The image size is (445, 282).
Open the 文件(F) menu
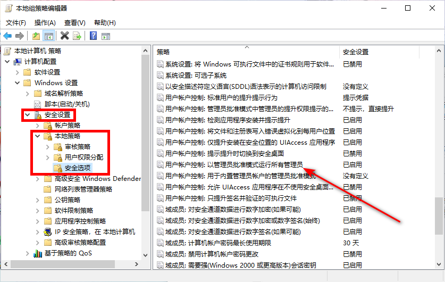(15, 23)
